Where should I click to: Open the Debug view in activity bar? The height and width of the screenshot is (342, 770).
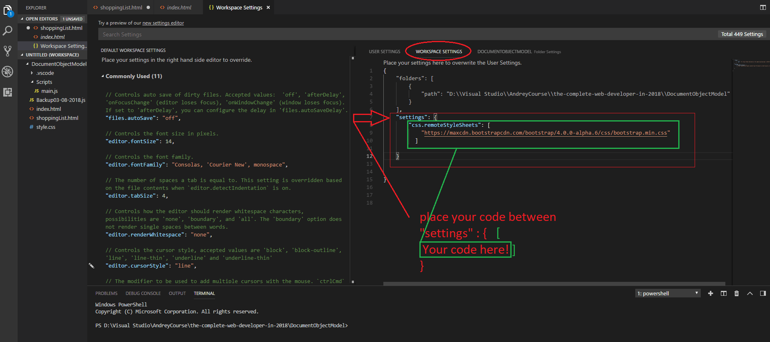(x=8, y=72)
